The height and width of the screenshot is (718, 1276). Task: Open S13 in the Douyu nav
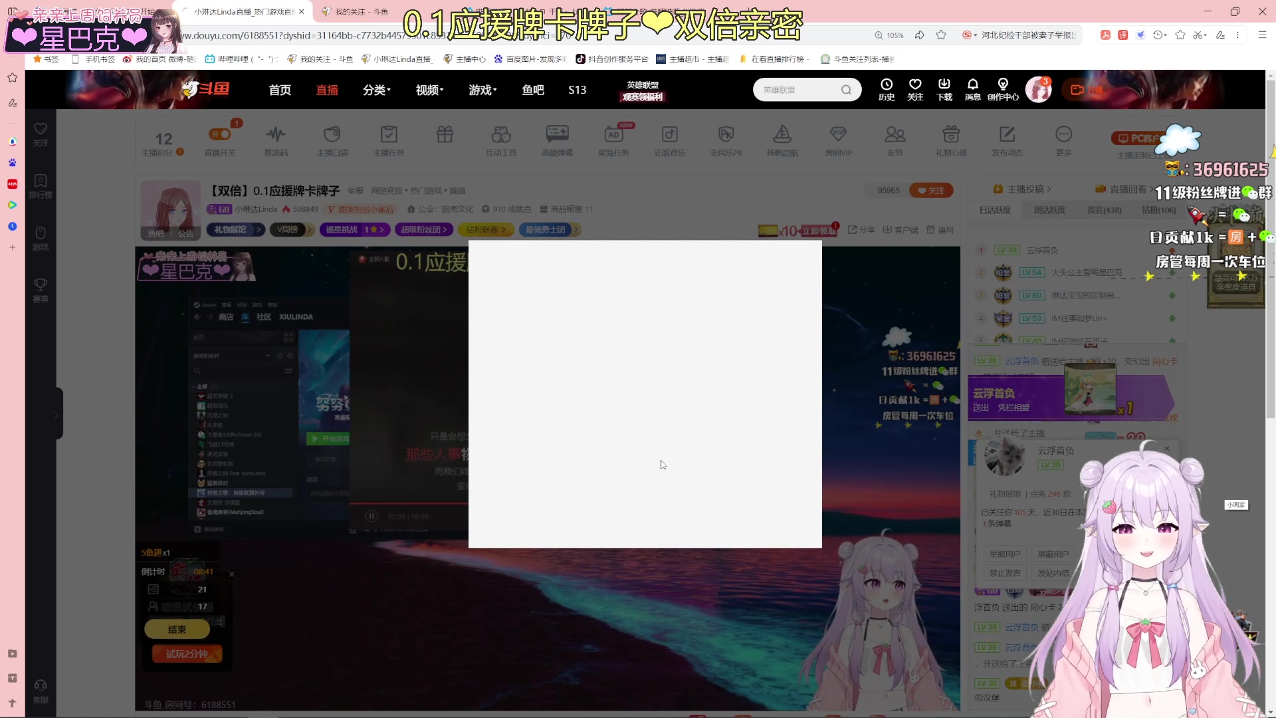(578, 90)
